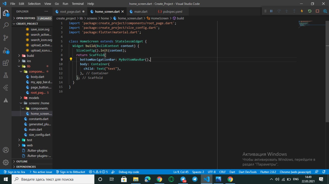The image size is (329, 184).
Task: Switch to main.dart tab
Action: point(141,12)
